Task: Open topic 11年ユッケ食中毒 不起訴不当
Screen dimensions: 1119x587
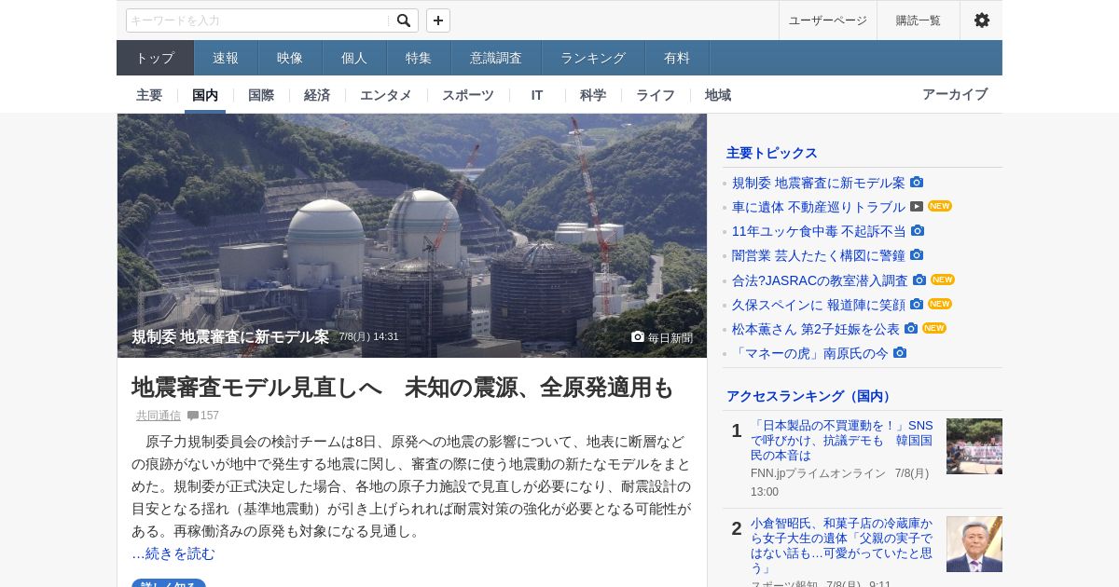Action: (x=819, y=231)
